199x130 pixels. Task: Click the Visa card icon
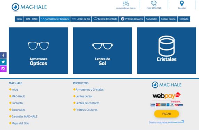[153, 105]
